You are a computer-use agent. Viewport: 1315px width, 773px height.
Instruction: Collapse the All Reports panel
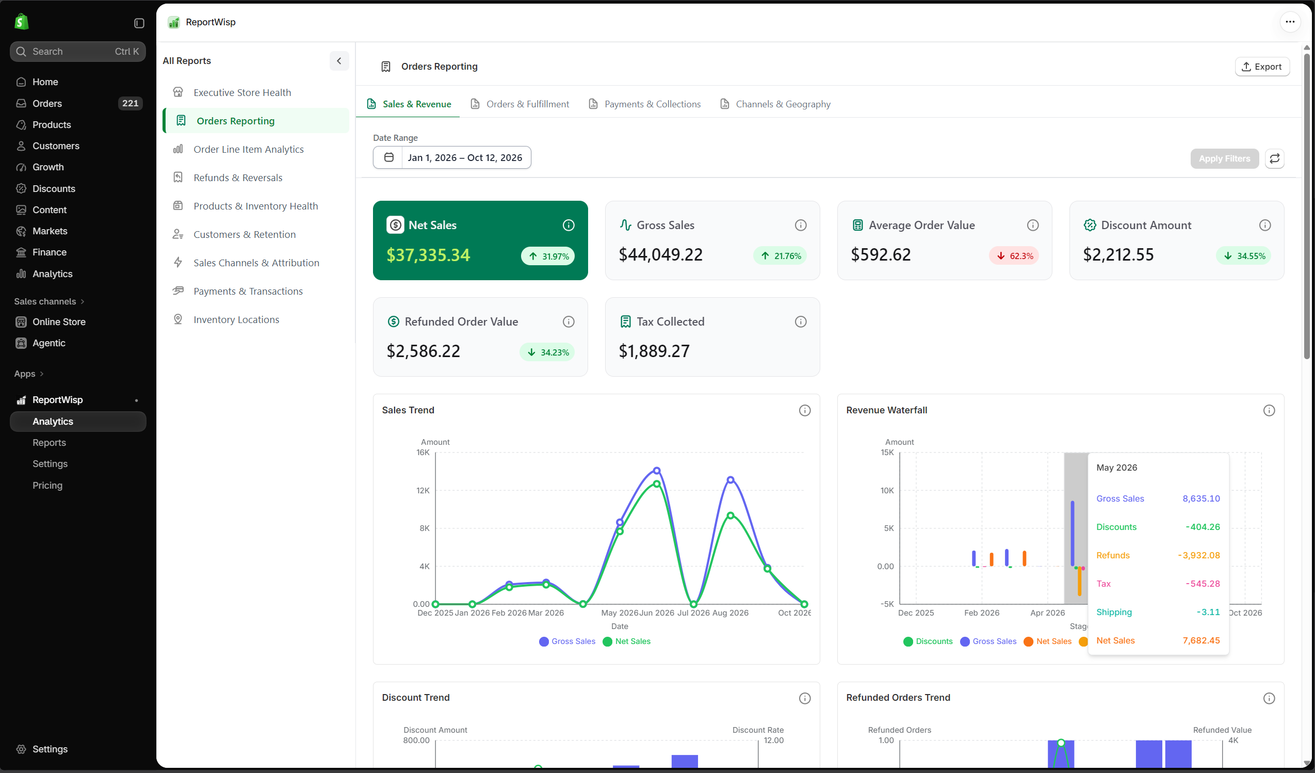point(338,60)
